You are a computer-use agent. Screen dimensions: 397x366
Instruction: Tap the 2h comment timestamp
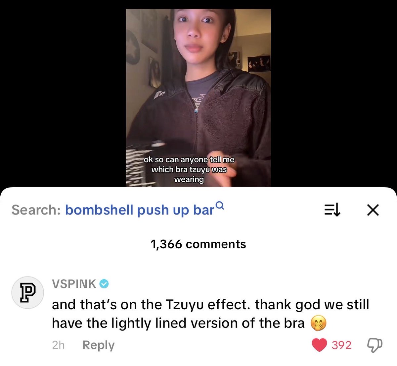pyautogui.click(x=58, y=345)
